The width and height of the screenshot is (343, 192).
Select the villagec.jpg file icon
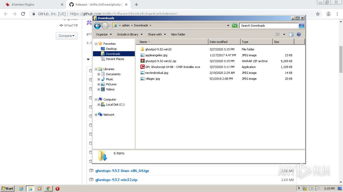(x=142, y=79)
